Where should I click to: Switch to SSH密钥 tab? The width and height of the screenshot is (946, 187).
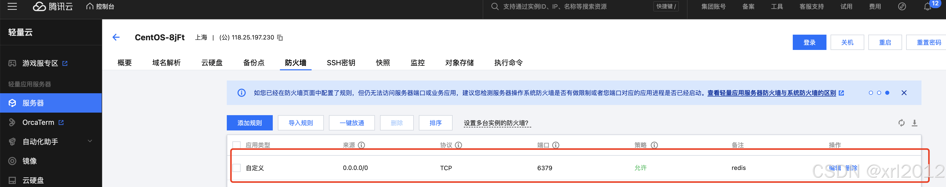click(x=341, y=63)
